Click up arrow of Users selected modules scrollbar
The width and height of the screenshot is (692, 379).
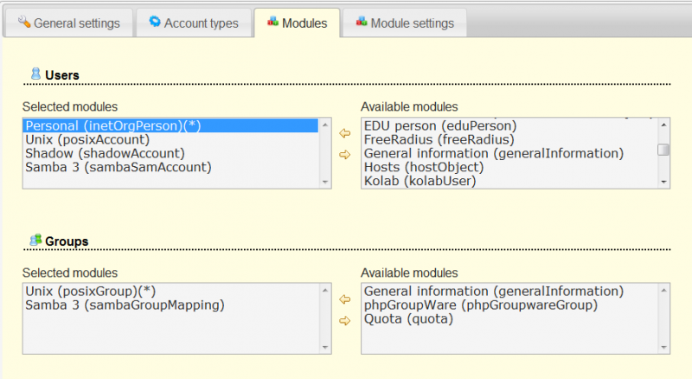point(325,125)
